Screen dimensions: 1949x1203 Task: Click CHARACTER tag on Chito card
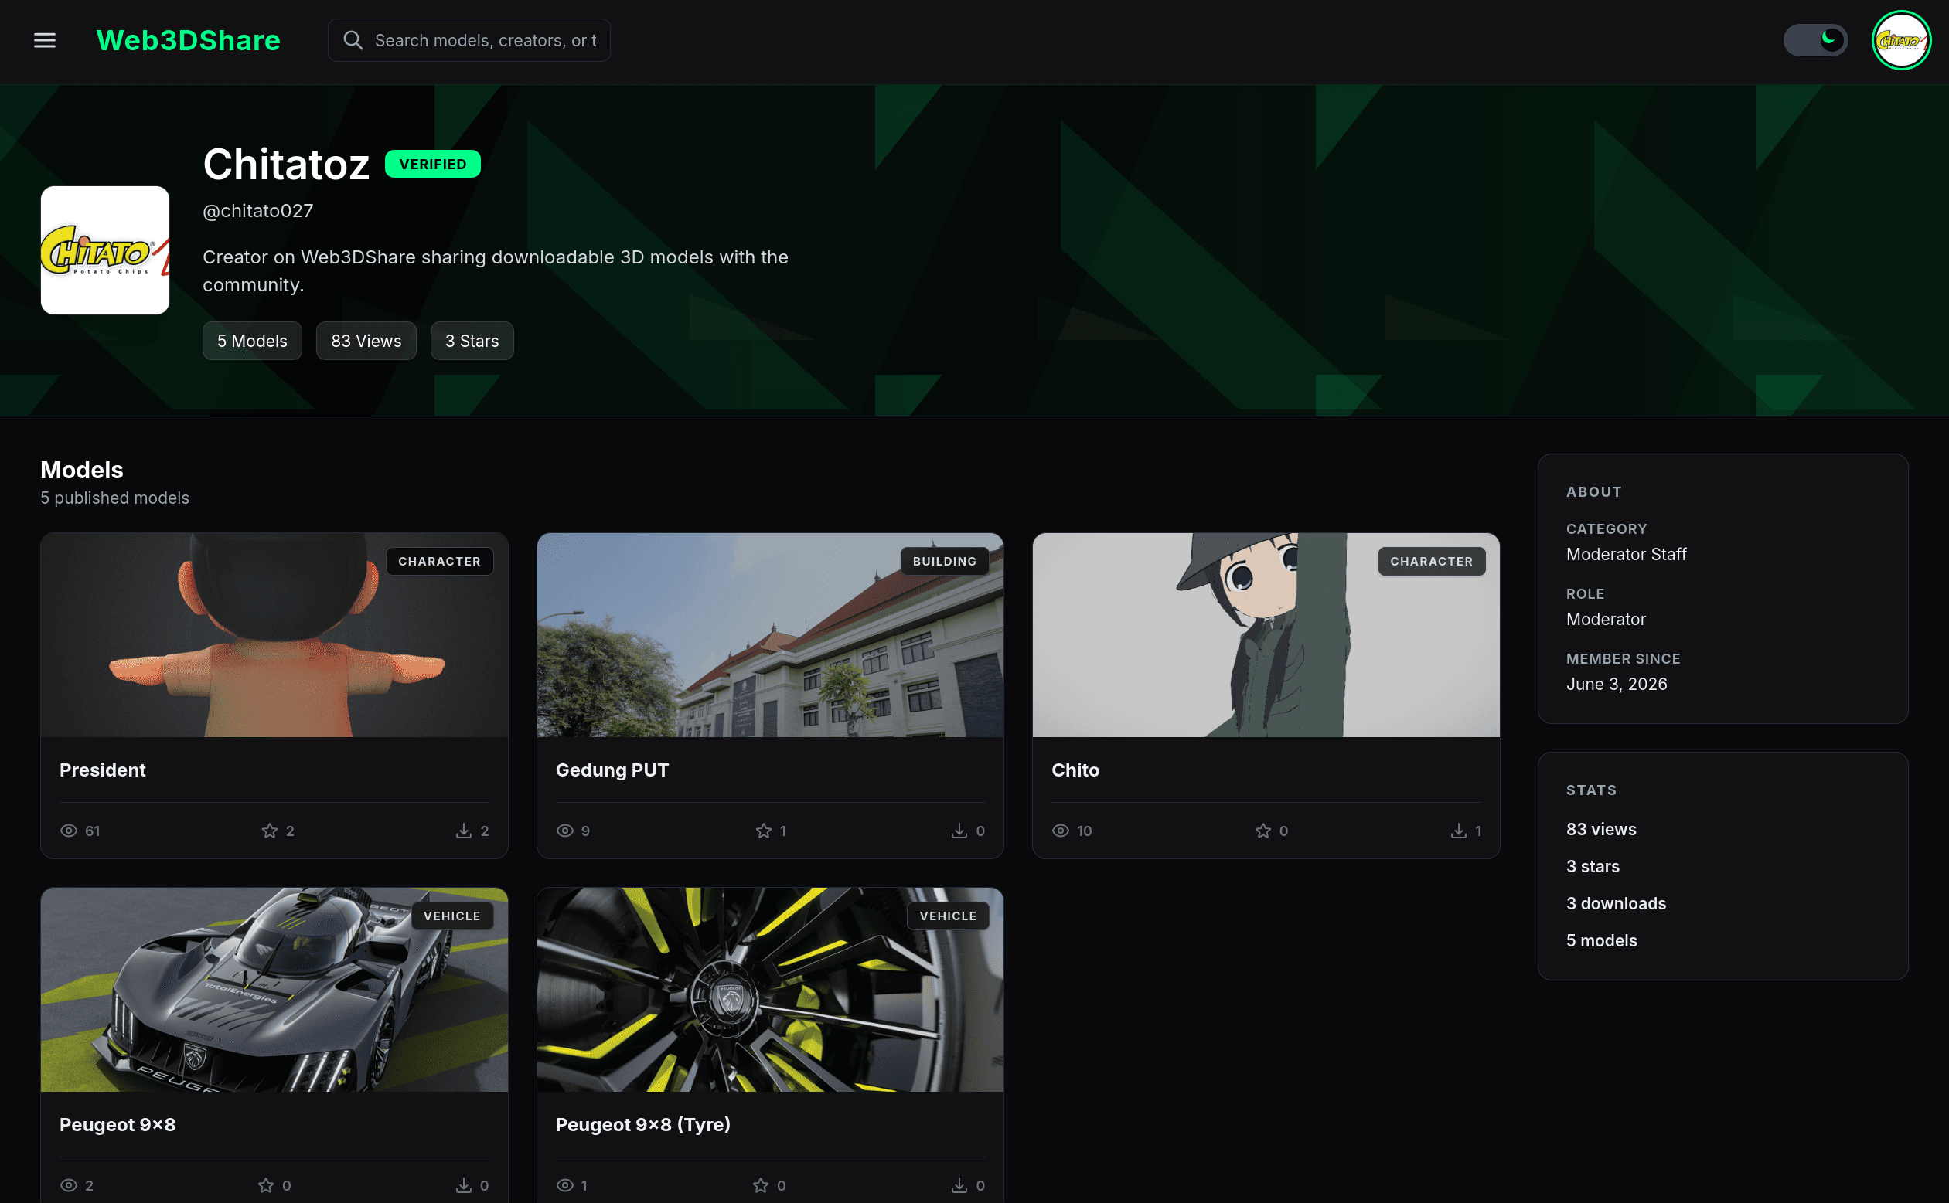[1432, 562]
